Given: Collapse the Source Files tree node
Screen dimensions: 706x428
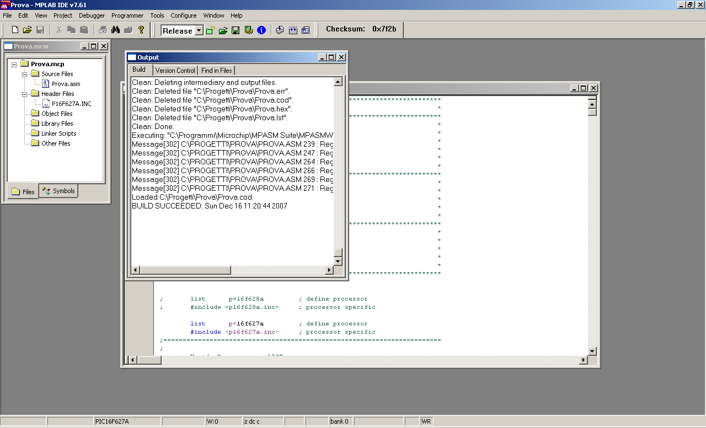Looking at the screenshot, I should (x=25, y=74).
